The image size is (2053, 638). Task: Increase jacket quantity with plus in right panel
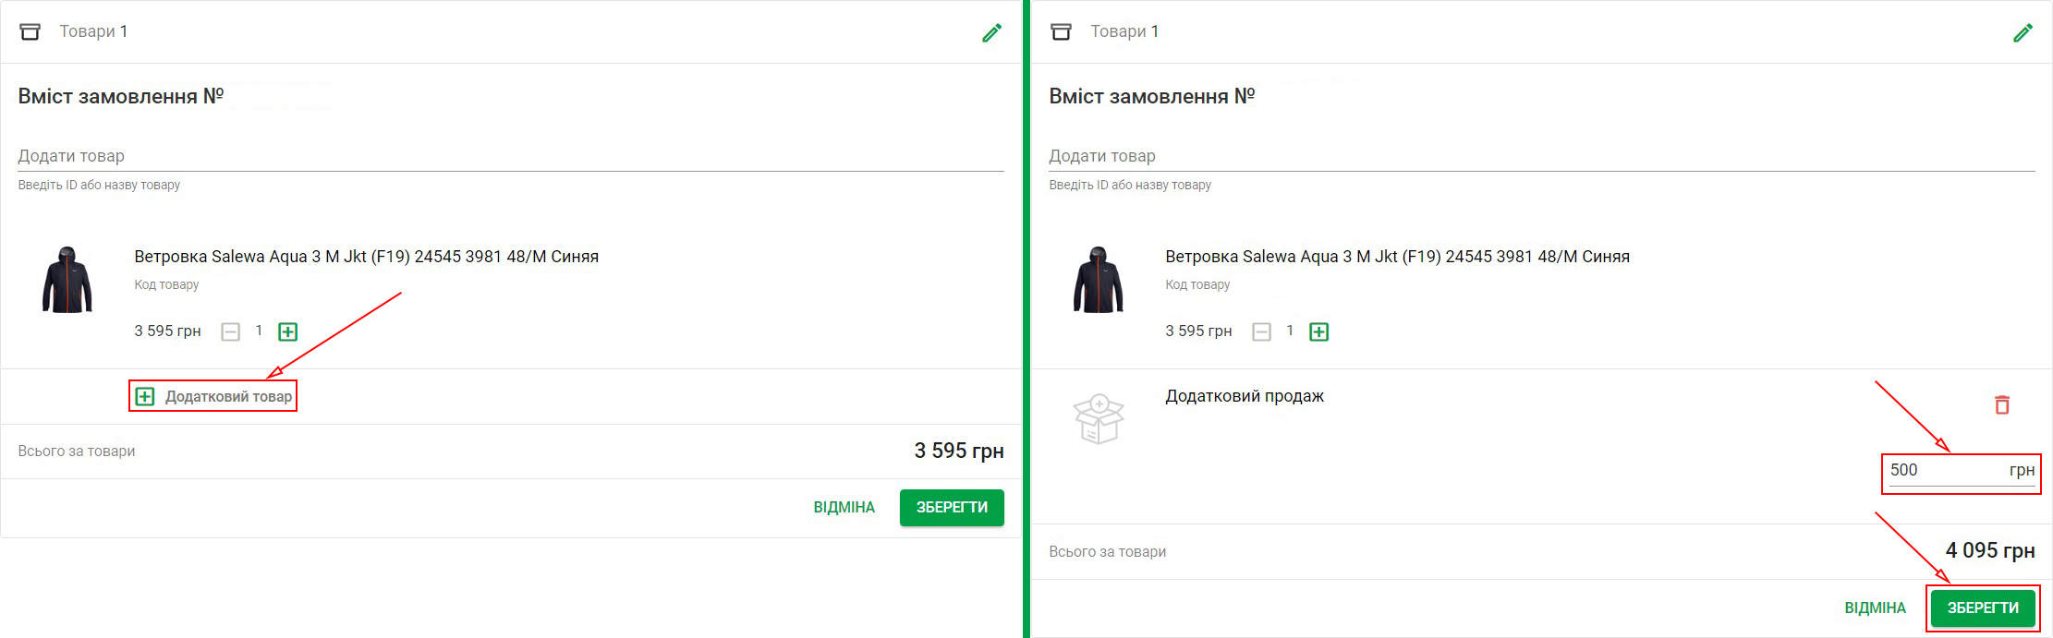[x=1319, y=331]
